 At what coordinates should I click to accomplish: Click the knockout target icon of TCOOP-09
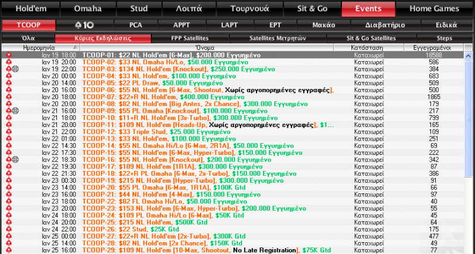(15, 111)
